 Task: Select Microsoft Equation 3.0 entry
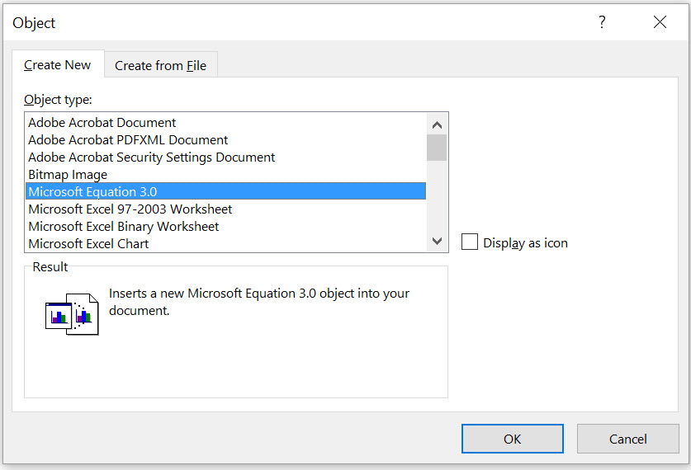coord(225,191)
